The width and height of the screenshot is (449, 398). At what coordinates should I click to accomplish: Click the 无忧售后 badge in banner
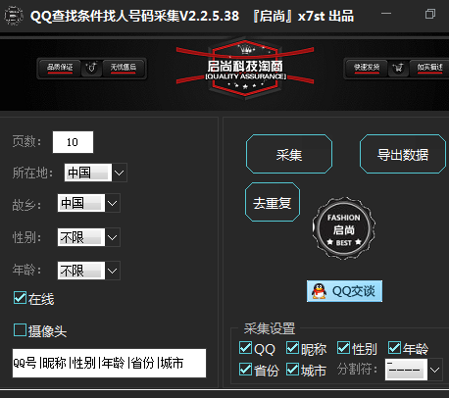coord(123,68)
